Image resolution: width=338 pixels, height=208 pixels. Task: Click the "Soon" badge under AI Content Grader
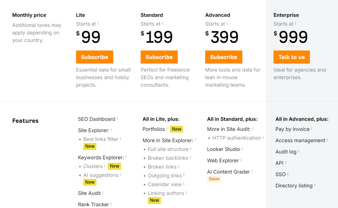tap(214, 179)
